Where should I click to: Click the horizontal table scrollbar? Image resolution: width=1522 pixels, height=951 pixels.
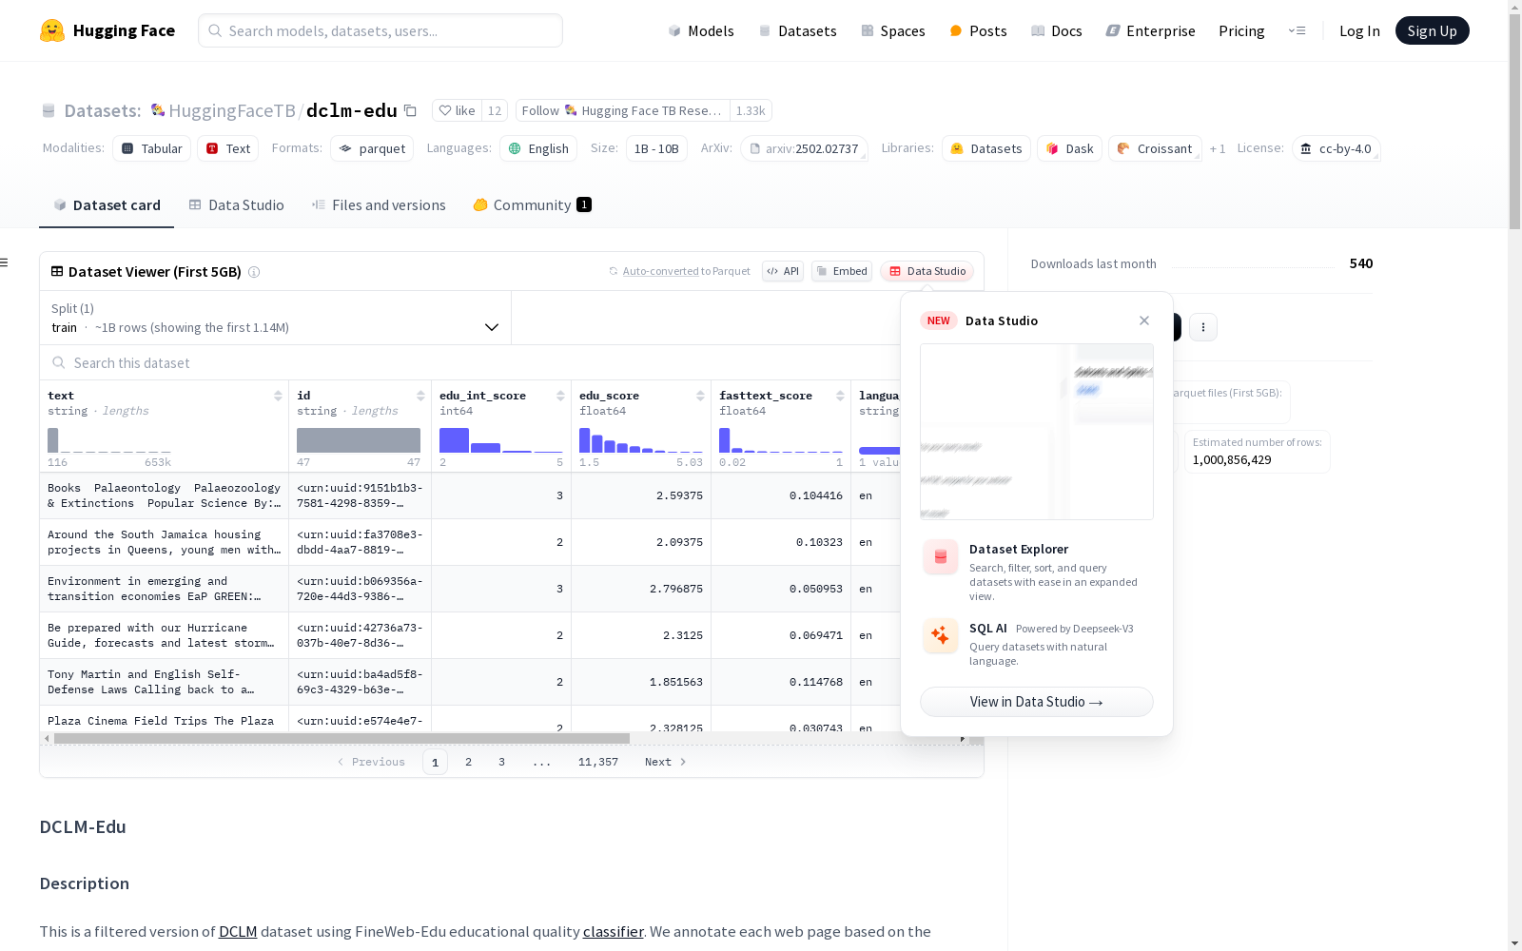(x=341, y=738)
